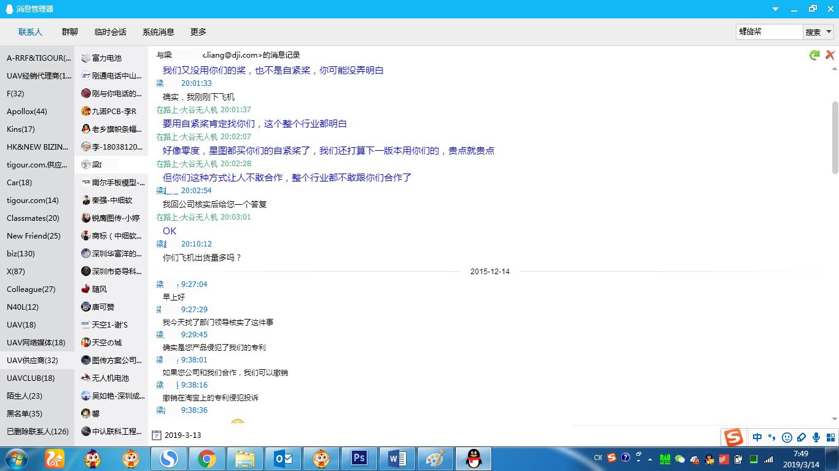Select the 已删除联系人(126) group
Screen dimensions: 839x471
[x=37, y=431]
